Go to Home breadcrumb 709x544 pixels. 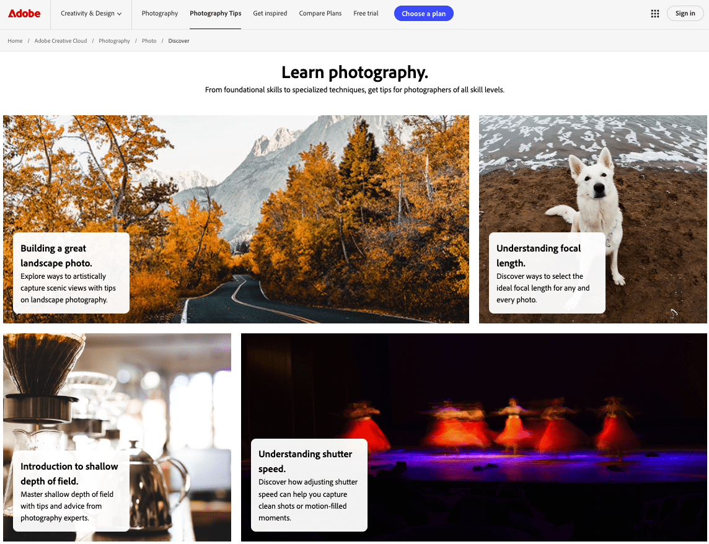tap(15, 41)
